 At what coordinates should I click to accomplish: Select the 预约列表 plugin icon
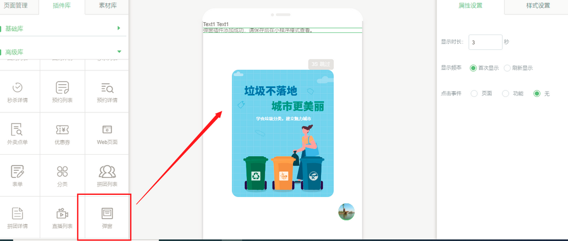click(63, 91)
